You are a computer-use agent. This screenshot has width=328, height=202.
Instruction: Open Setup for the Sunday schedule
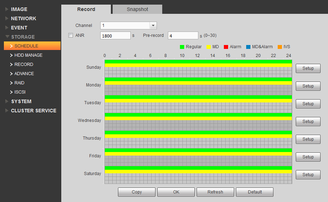point(308,68)
